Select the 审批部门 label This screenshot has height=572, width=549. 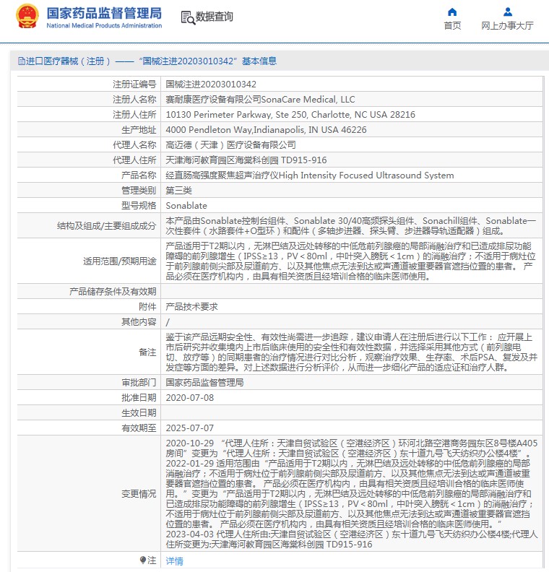pos(139,382)
